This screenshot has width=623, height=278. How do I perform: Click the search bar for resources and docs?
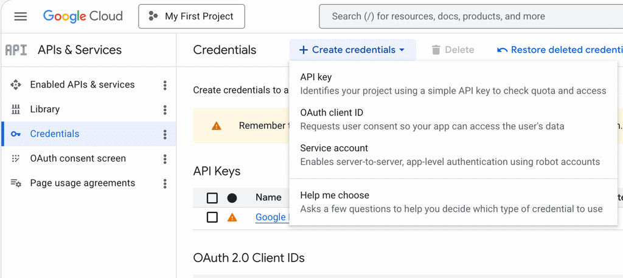click(471, 16)
